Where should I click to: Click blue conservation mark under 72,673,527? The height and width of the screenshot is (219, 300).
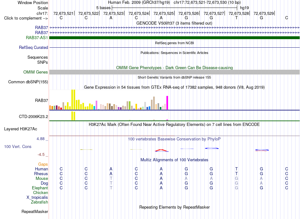pyautogui.click(x=212, y=148)
